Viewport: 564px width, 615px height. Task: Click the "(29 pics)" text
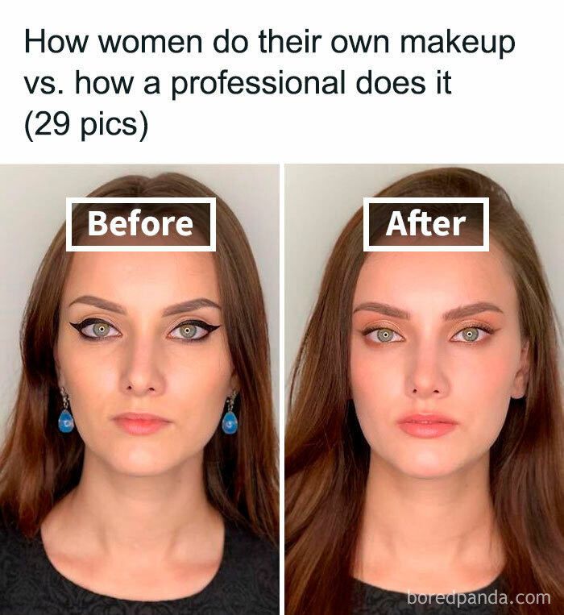click(x=86, y=124)
